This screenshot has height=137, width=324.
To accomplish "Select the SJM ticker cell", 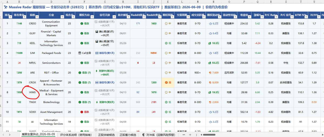I will click(32, 53).
